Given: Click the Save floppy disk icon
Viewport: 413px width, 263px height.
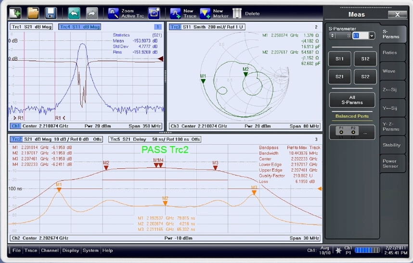Looking at the screenshot, I should pos(51,13).
